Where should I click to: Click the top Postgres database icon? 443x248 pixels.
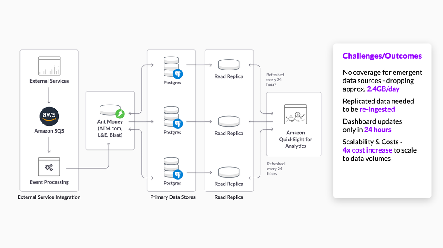(173, 68)
